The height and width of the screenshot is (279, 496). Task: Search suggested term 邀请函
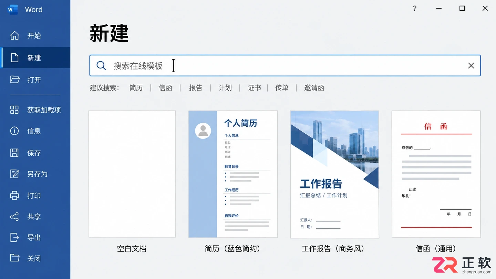click(x=314, y=88)
